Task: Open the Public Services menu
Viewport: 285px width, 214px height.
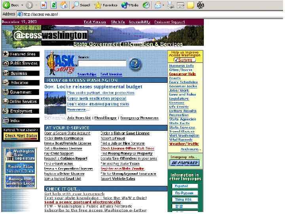Action: point(21,63)
